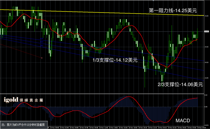Click the 注：图片为MT4平台 note box
The width and height of the screenshot is (210, 129).
[x=24, y=125]
